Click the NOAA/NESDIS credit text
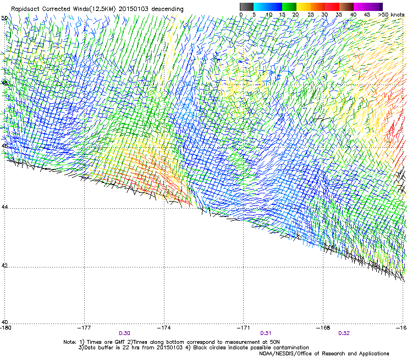The image size is (407, 357). 324,354
